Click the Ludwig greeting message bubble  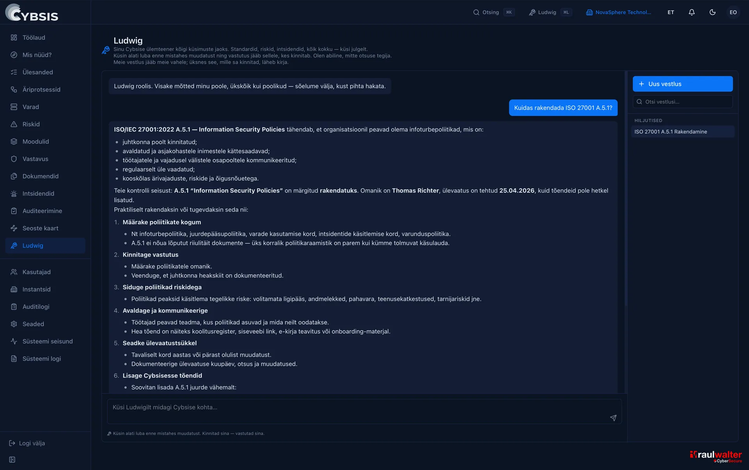pyautogui.click(x=250, y=86)
